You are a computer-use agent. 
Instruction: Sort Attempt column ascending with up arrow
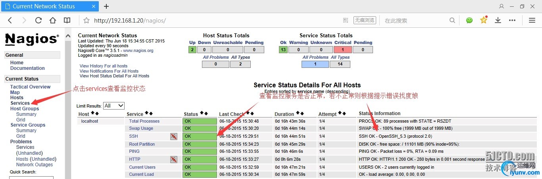tap(340, 114)
